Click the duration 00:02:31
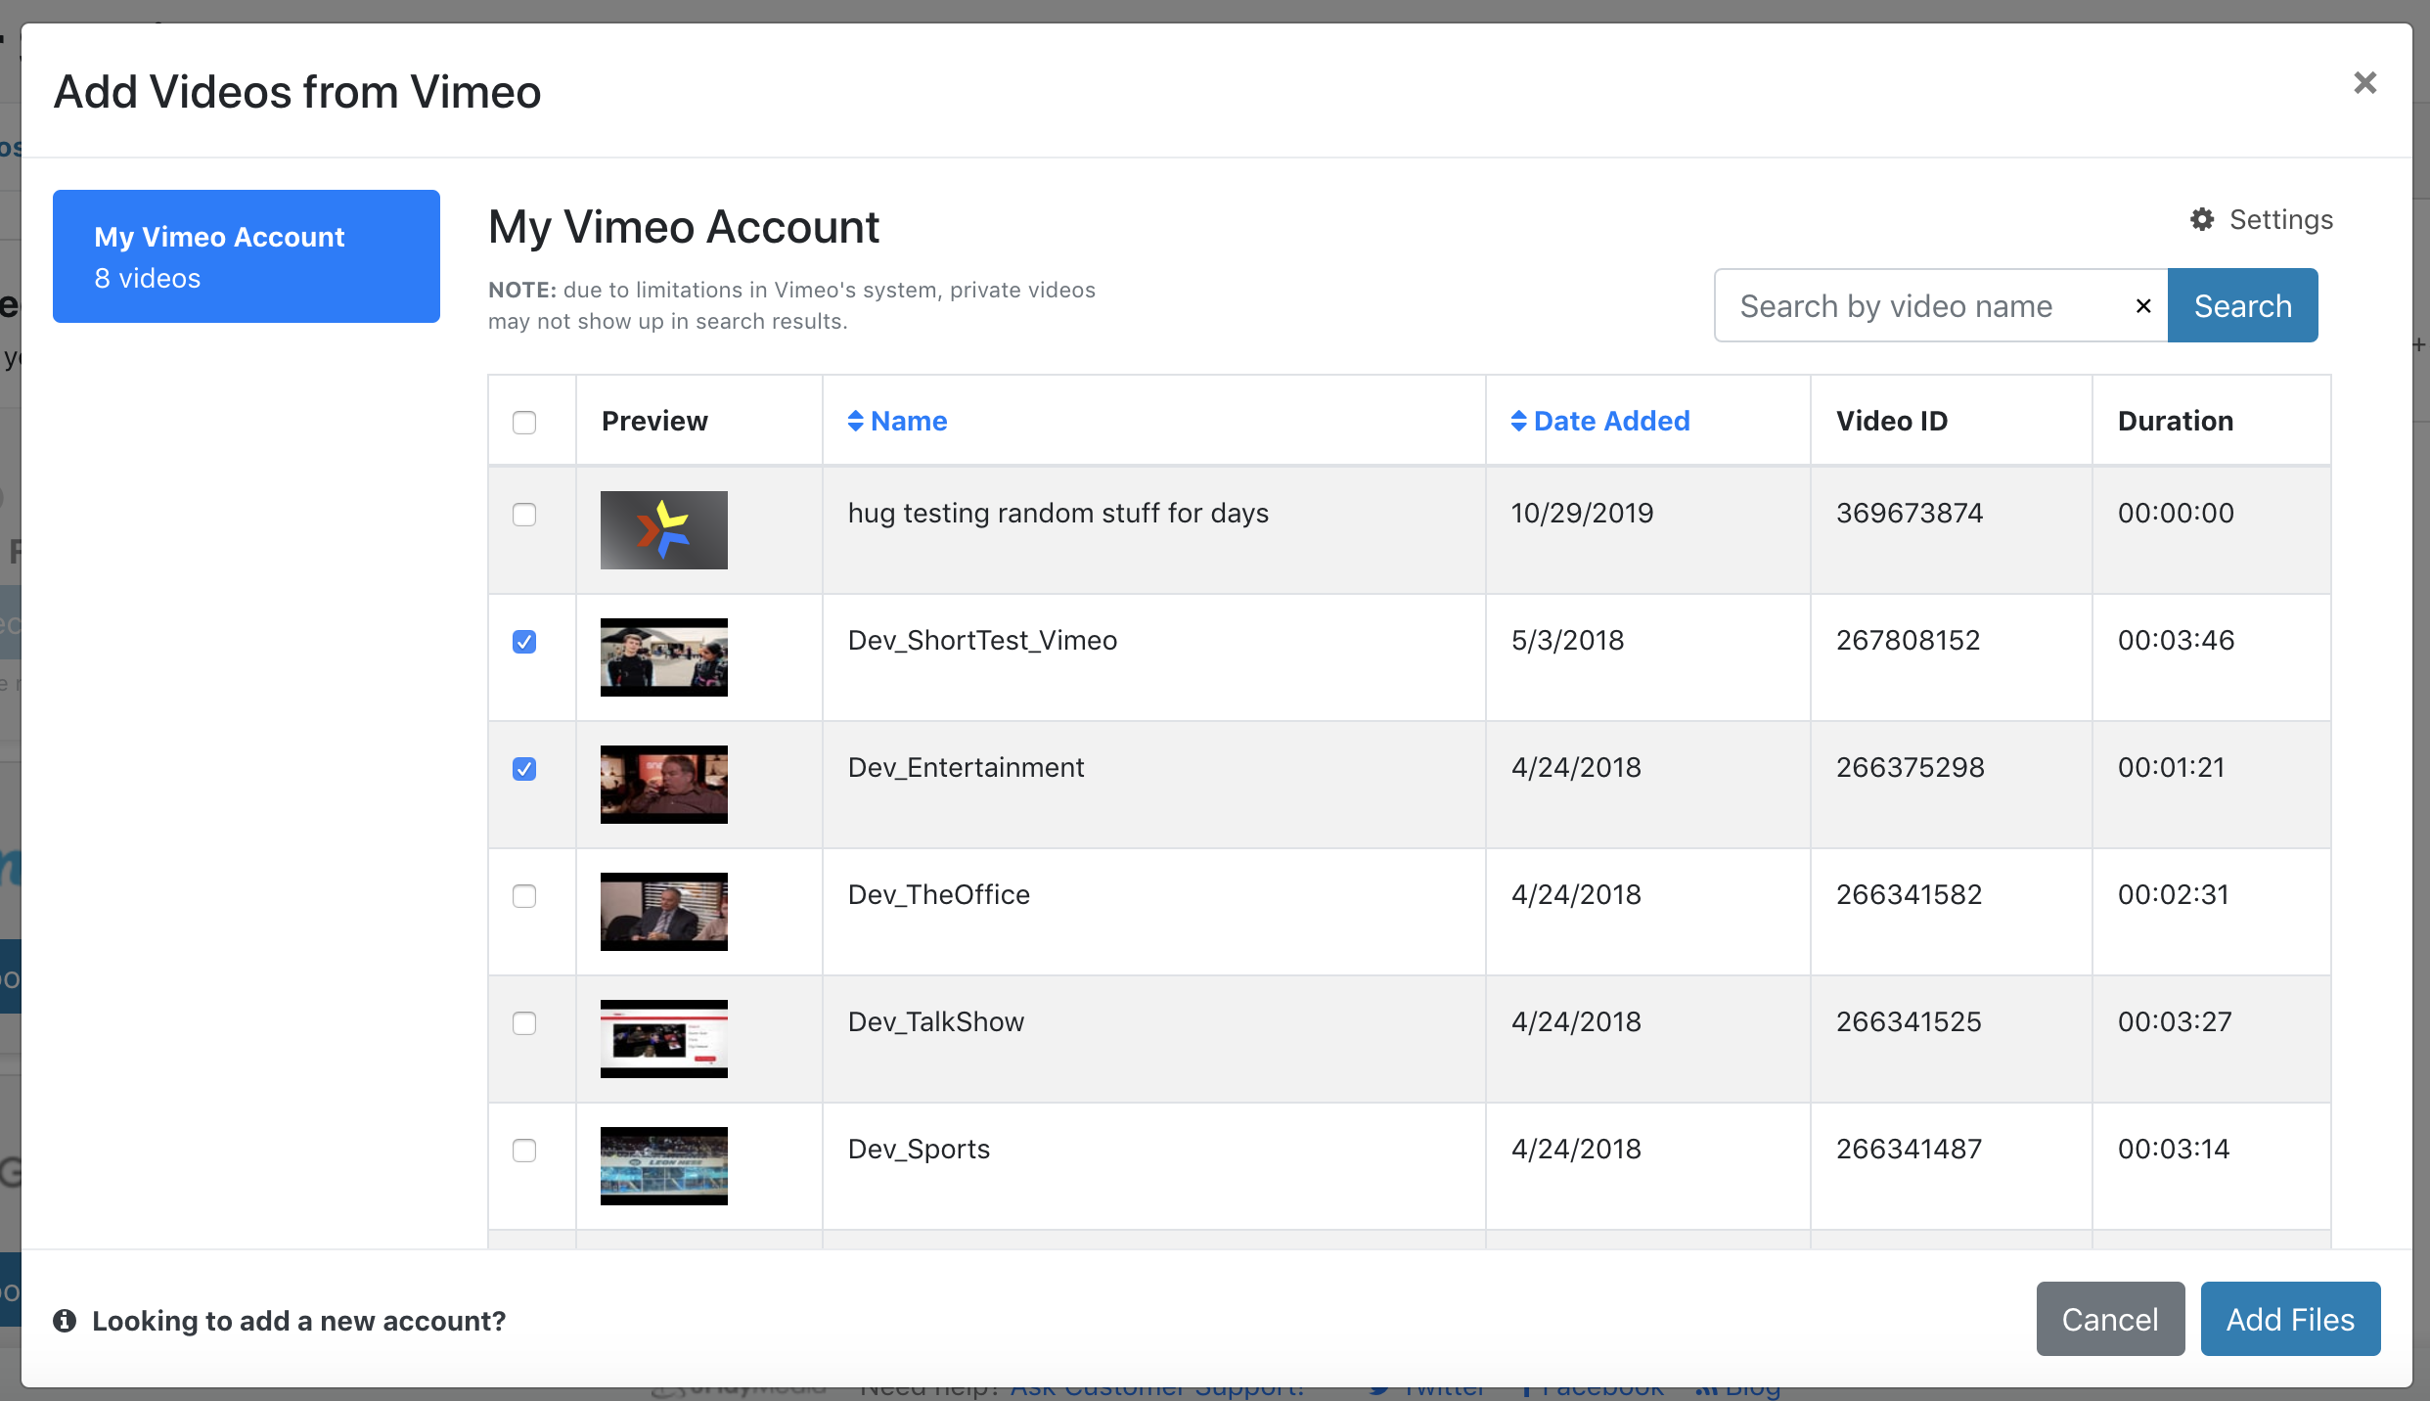Viewport: 2430px width, 1401px height. (x=2173, y=894)
